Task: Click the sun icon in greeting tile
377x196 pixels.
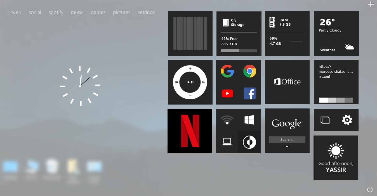Action: click(x=336, y=151)
